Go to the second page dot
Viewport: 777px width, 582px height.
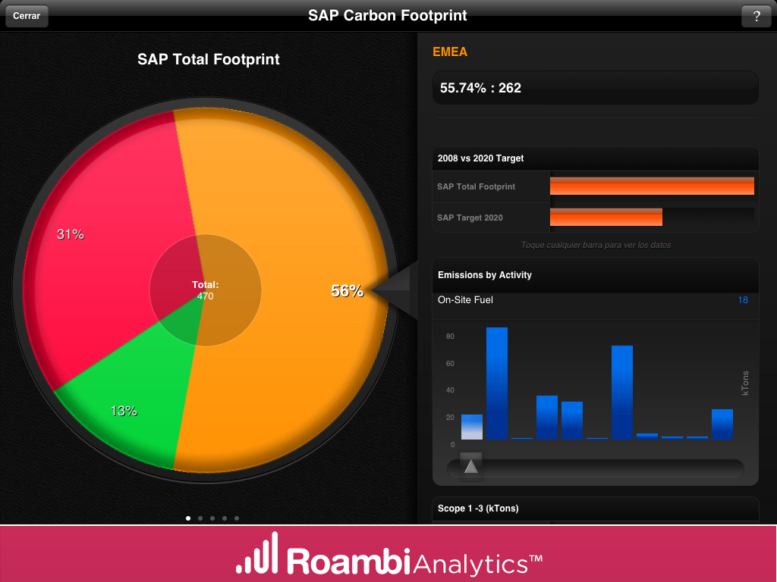click(200, 518)
